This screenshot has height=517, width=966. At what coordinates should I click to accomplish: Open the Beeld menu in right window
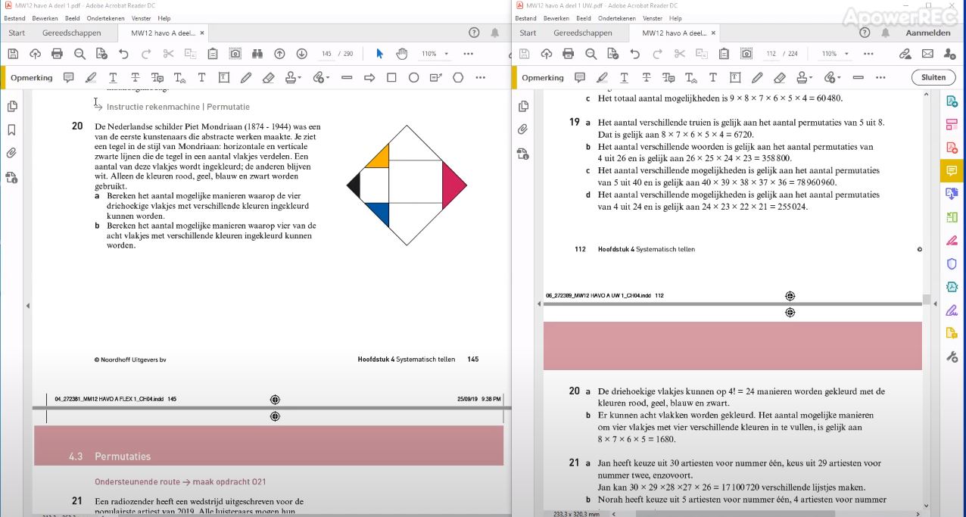click(583, 18)
